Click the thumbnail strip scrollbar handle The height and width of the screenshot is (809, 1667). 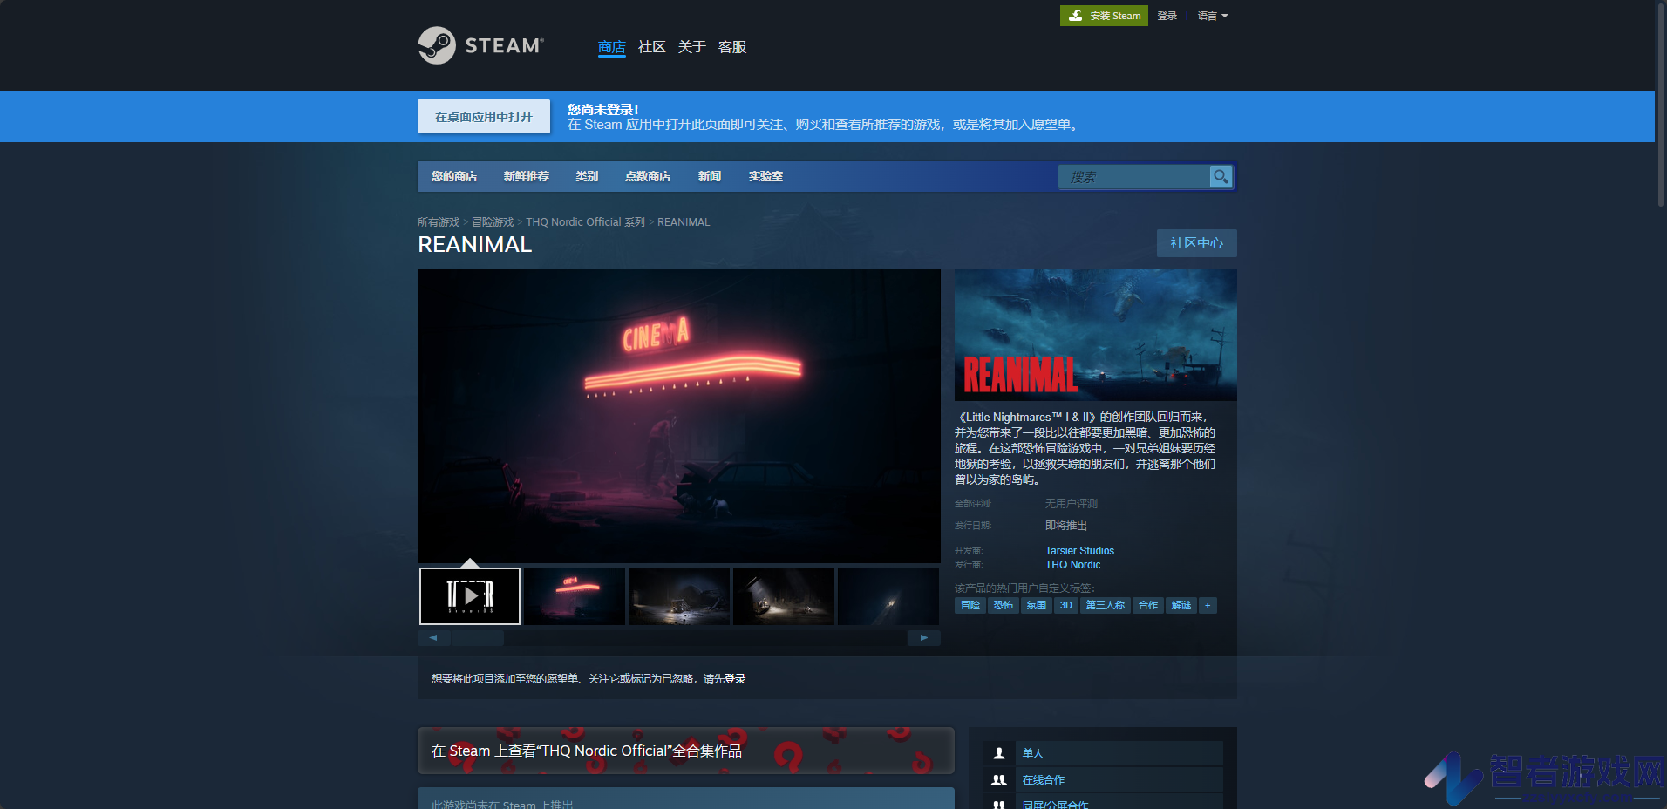478,638
